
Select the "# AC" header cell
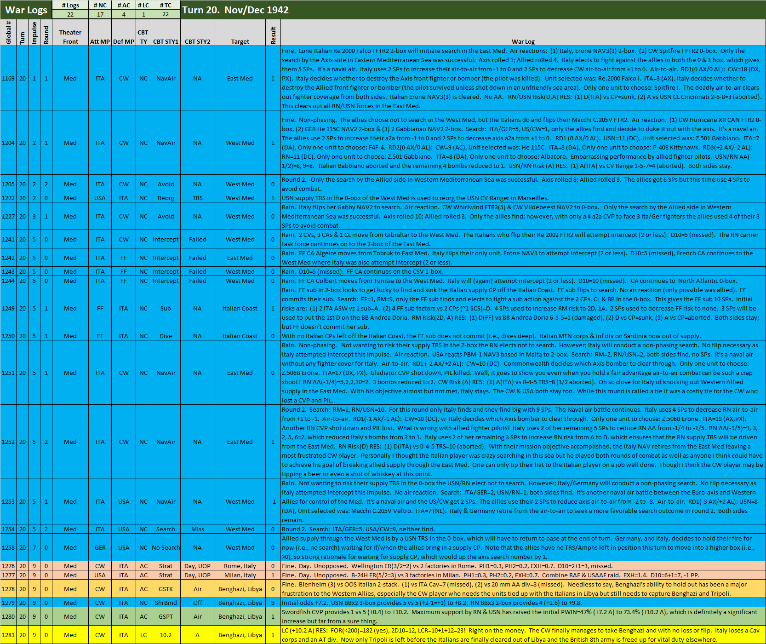124,5
